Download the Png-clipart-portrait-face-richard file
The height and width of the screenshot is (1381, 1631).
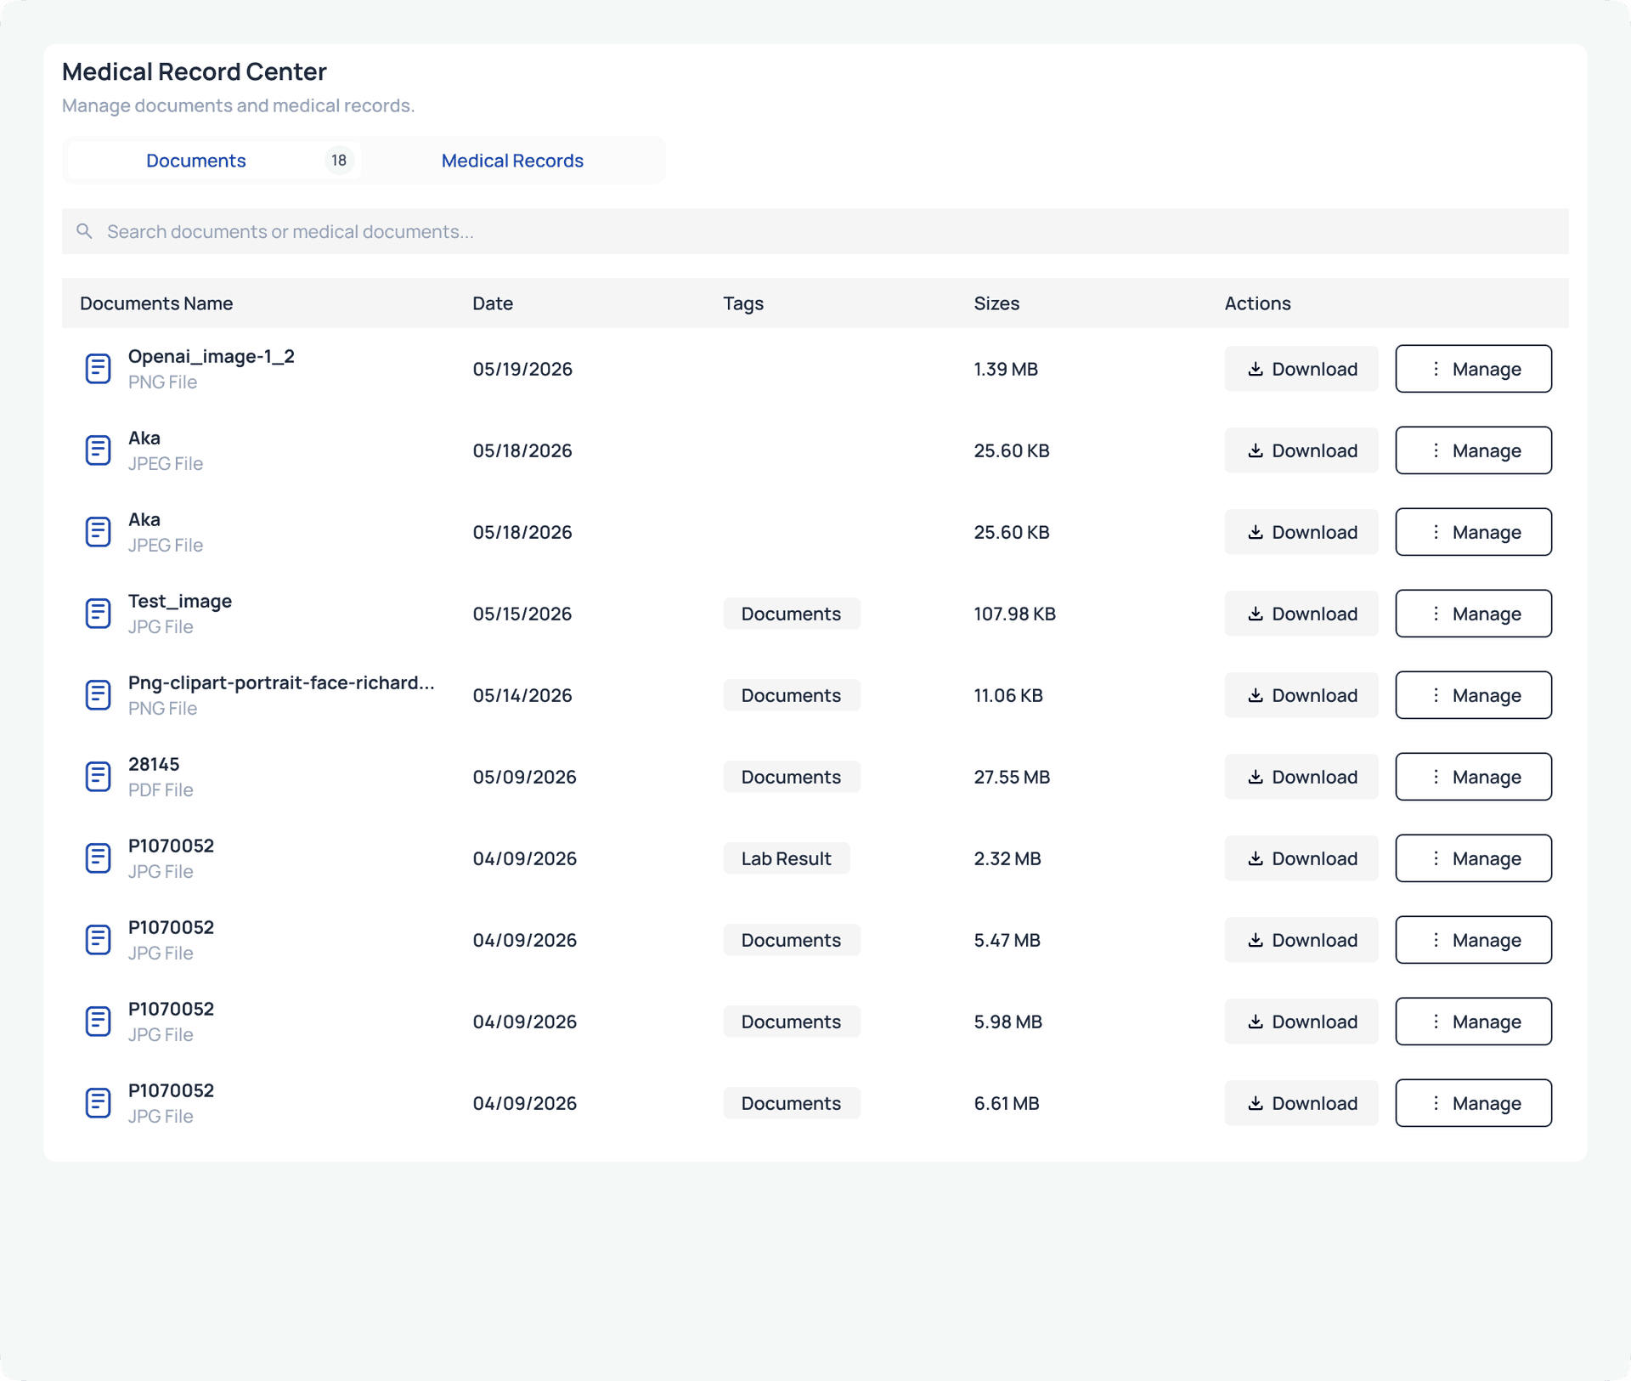pos(1301,695)
